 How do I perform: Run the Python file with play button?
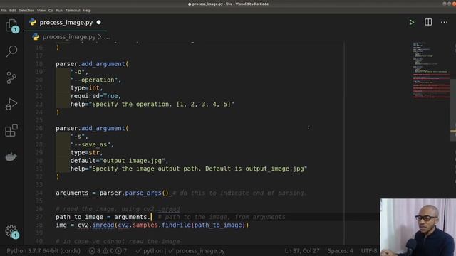click(x=412, y=22)
